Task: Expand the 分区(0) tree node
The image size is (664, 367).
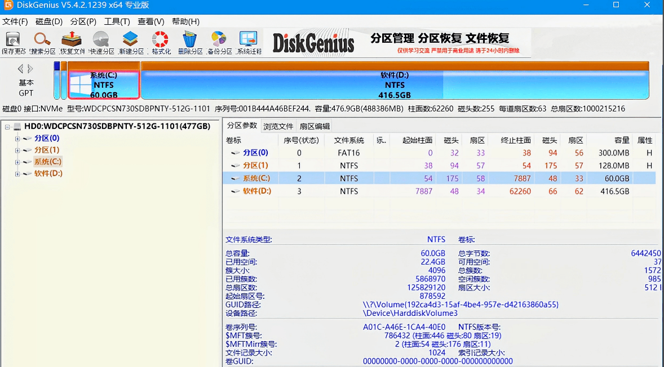Action: [17, 138]
